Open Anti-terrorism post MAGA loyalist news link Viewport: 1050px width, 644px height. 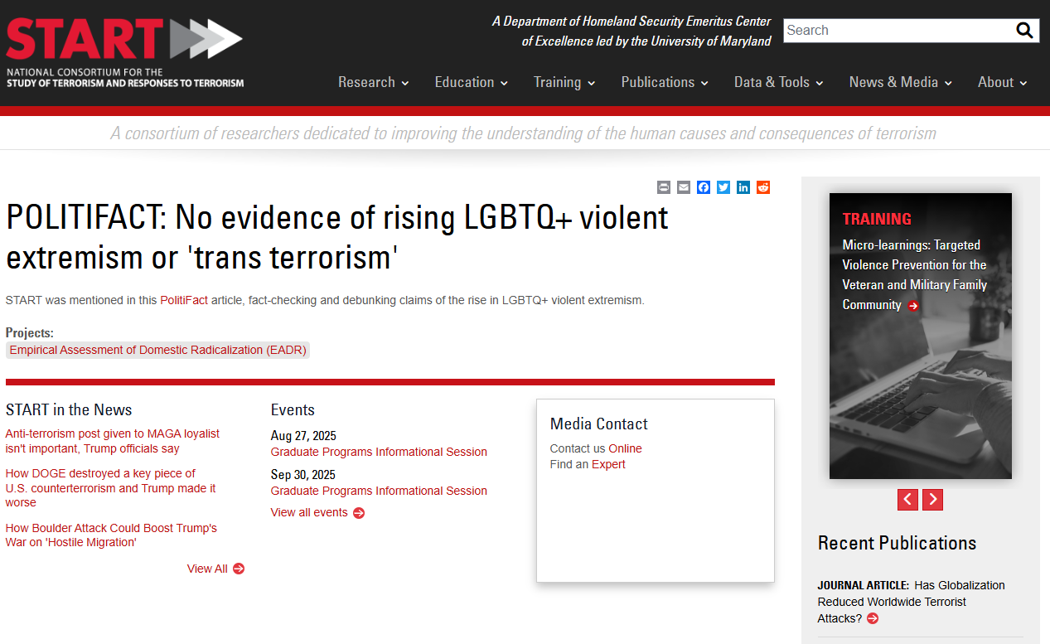(113, 441)
